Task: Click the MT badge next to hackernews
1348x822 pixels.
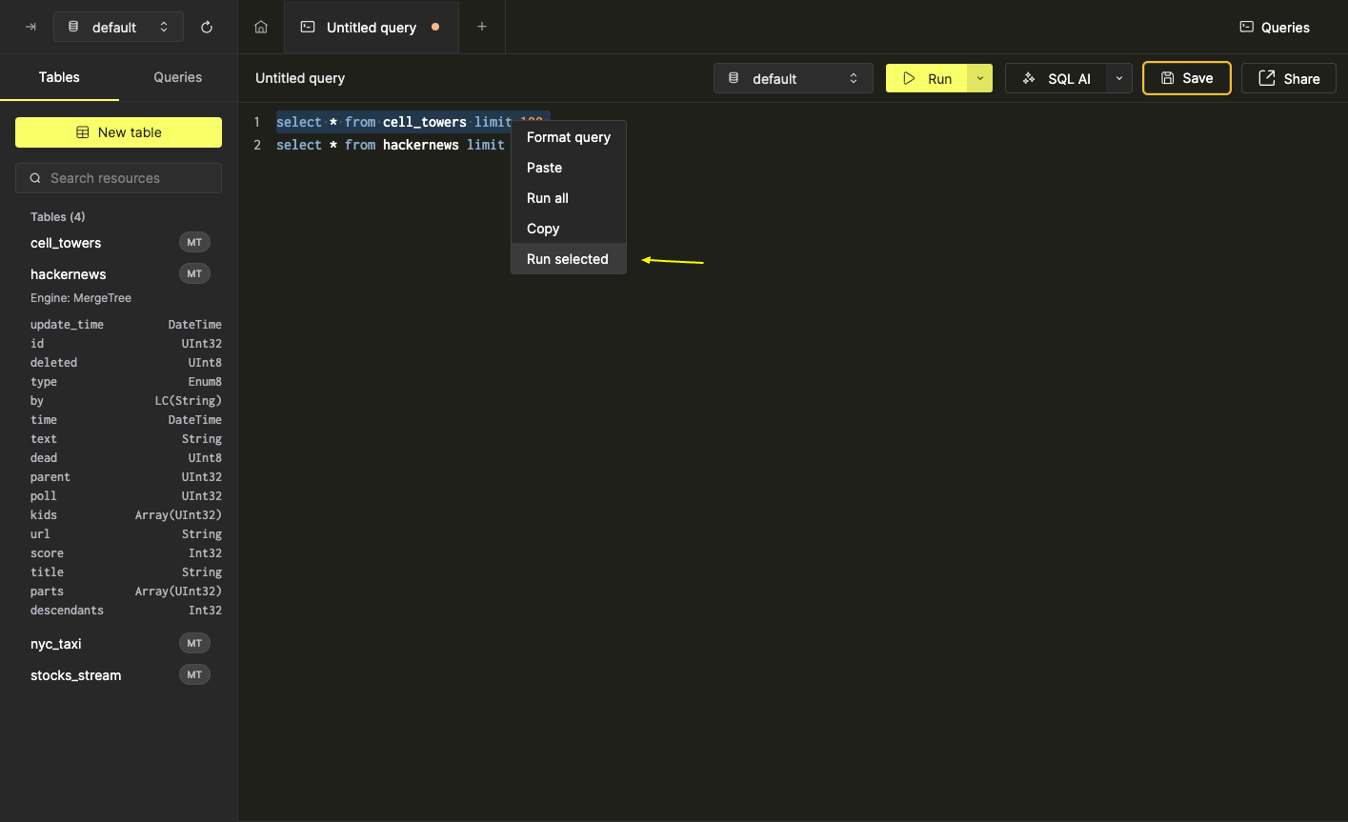Action: pos(194,273)
